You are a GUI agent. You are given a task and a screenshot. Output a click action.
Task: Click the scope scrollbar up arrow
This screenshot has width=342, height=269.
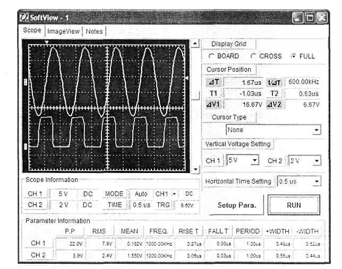pos(195,44)
